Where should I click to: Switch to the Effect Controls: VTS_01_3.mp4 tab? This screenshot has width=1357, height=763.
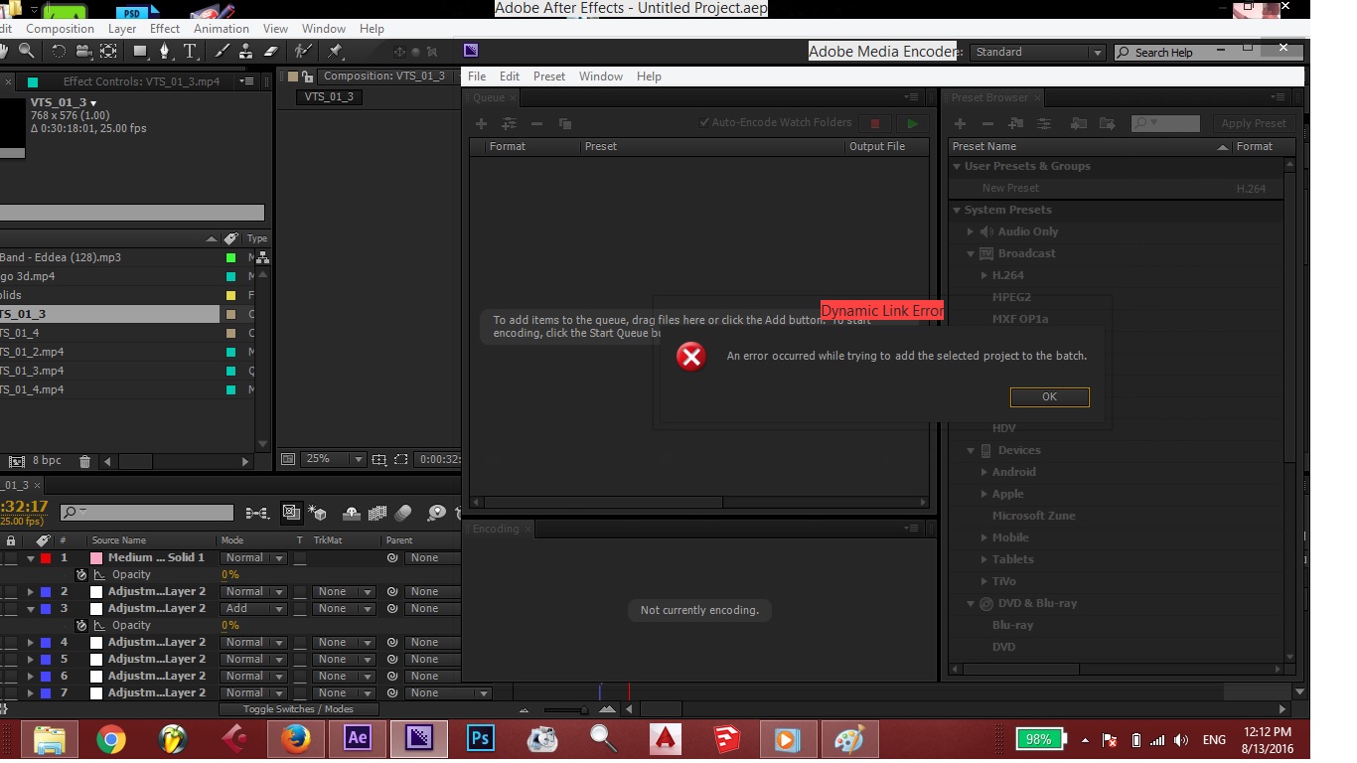tap(142, 81)
